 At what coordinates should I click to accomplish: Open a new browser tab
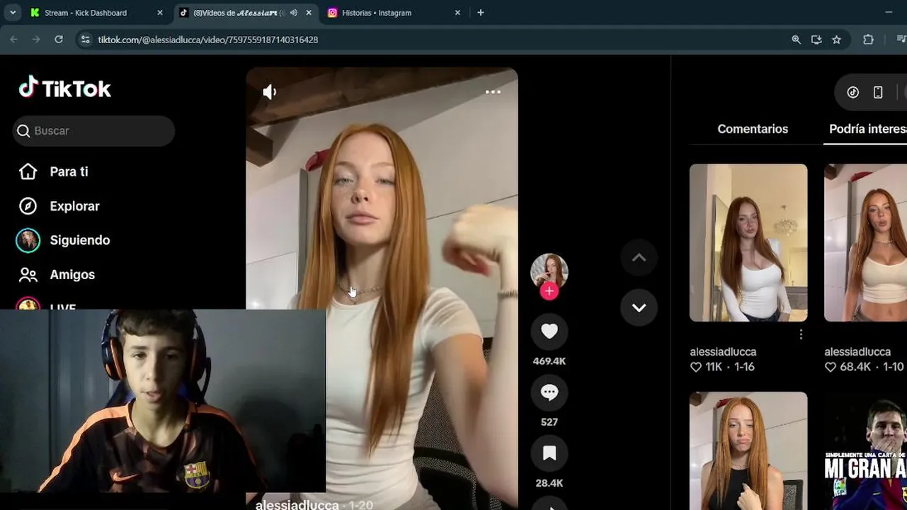tap(481, 13)
